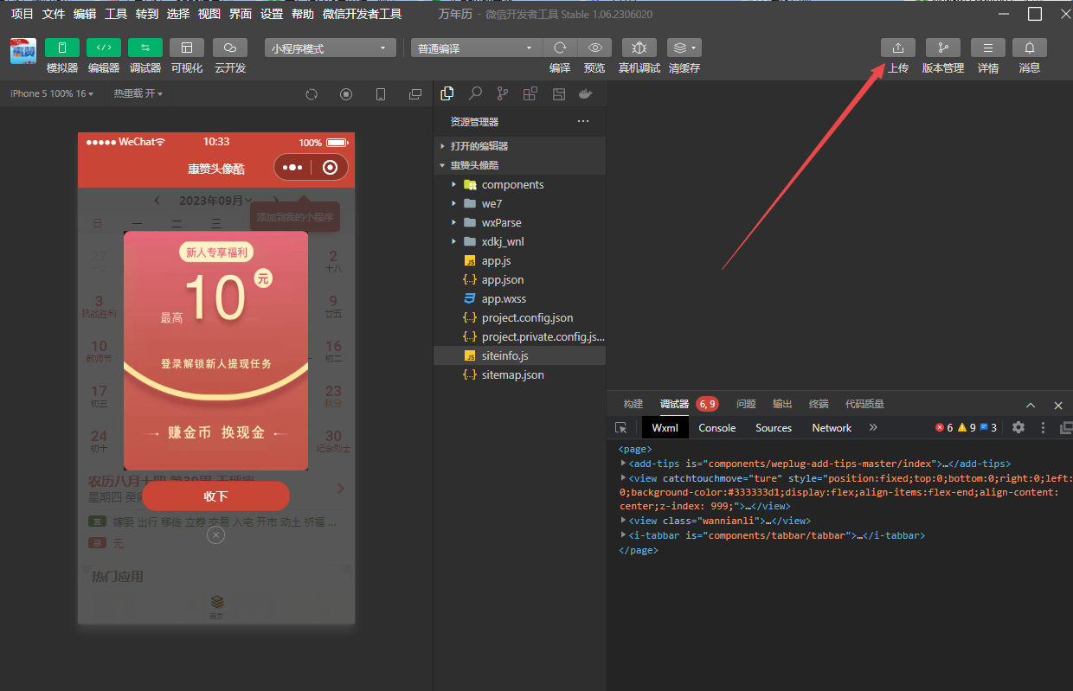This screenshot has width=1073, height=691.
Task: Open the Docker whale icon
Action: [586, 93]
